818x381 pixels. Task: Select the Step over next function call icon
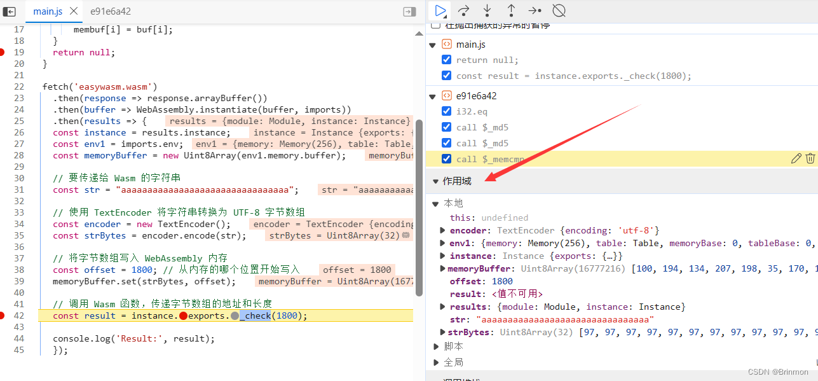coord(463,11)
